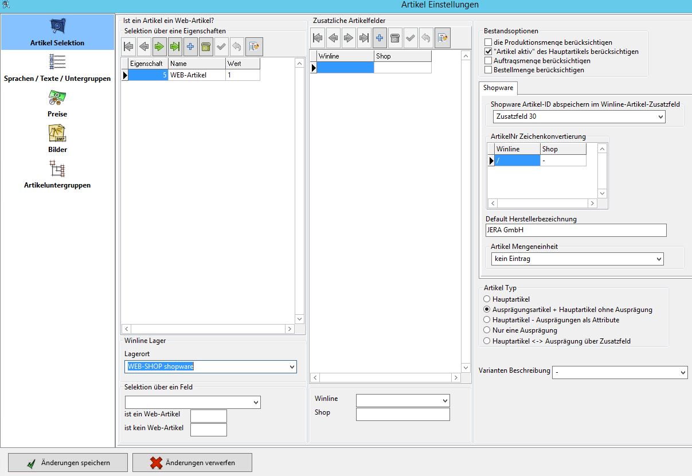This screenshot has width=692, height=476.
Task: Click down arrow of Eigenschaften grid vertical scrollbar
Action: click(299, 319)
